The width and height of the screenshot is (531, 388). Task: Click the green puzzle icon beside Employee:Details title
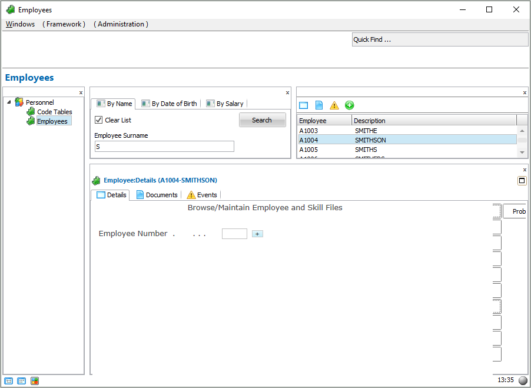click(96, 180)
